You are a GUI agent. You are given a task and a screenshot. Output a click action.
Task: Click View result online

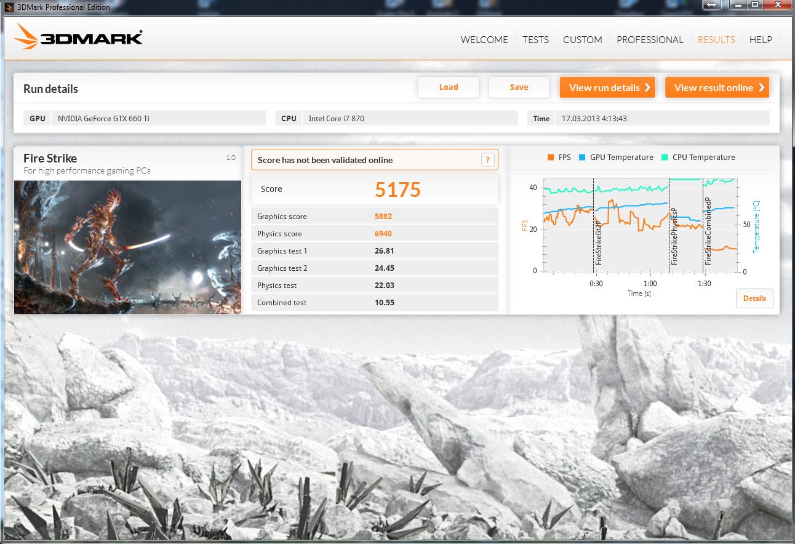coord(717,87)
